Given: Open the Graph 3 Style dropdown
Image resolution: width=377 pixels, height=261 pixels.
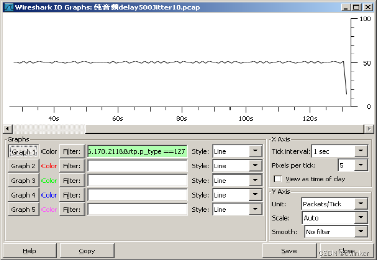Looking at the screenshot, I should point(237,180).
